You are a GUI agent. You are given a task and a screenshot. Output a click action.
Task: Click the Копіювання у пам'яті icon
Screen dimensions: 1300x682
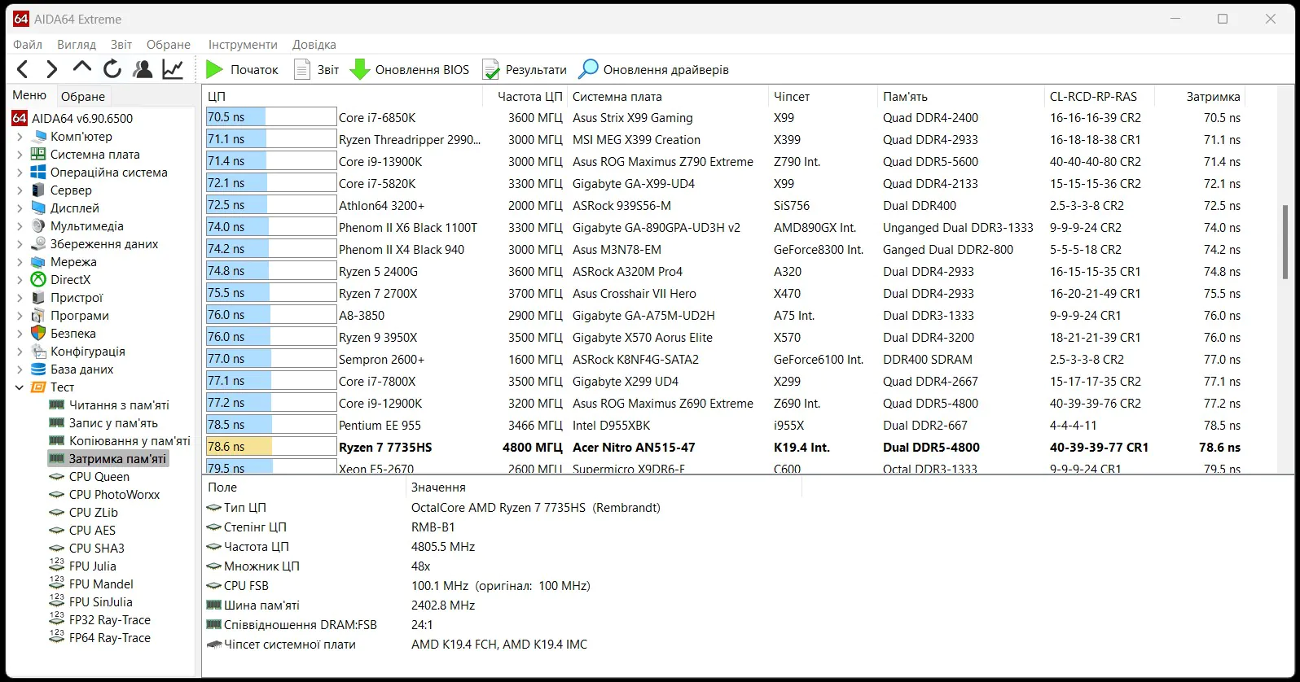pyautogui.click(x=56, y=440)
